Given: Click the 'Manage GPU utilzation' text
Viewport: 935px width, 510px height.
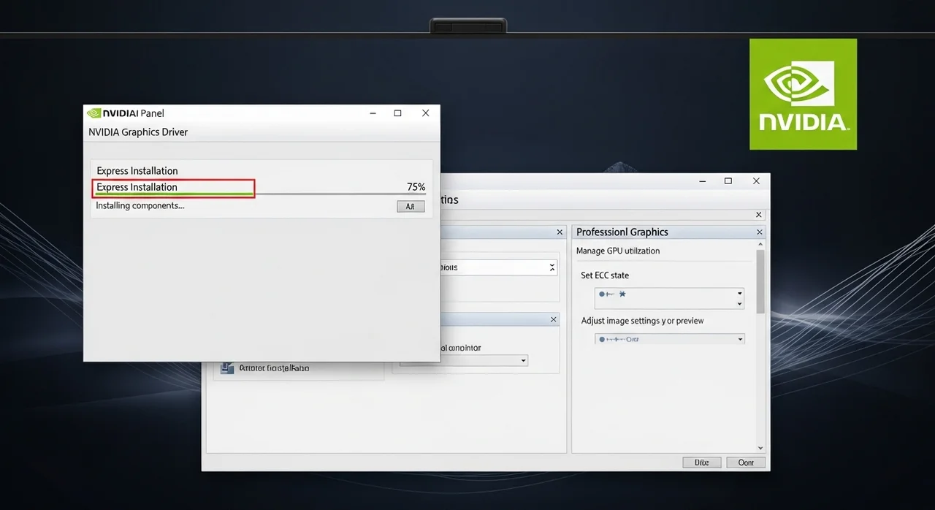Looking at the screenshot, I should click(618, 251).
